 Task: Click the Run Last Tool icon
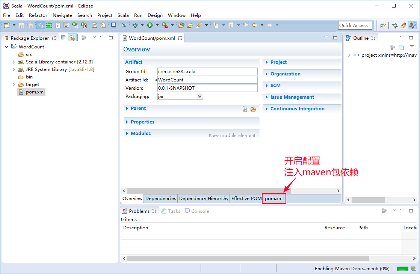[165, 25]
